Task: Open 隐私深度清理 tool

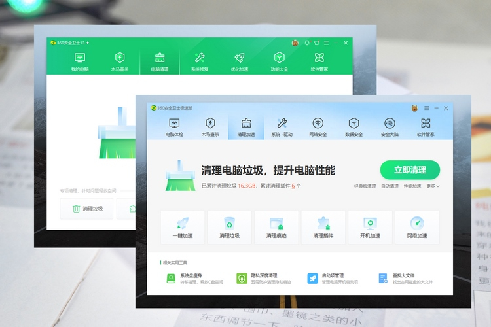Action: pos(264,279)
